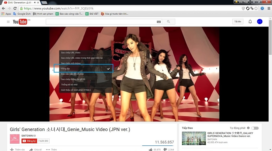Open the Chrome main menu
272x151 pixels.
pos(269,8)
